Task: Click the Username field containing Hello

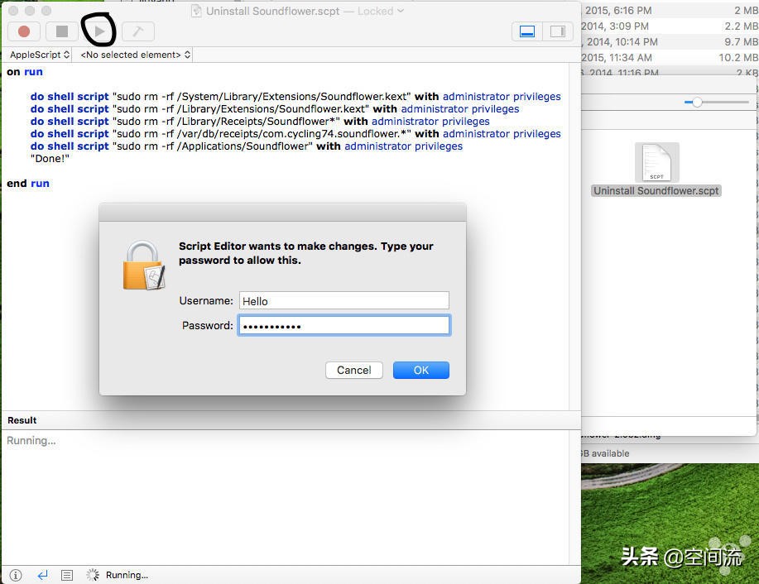Action: tap(343, 300)
